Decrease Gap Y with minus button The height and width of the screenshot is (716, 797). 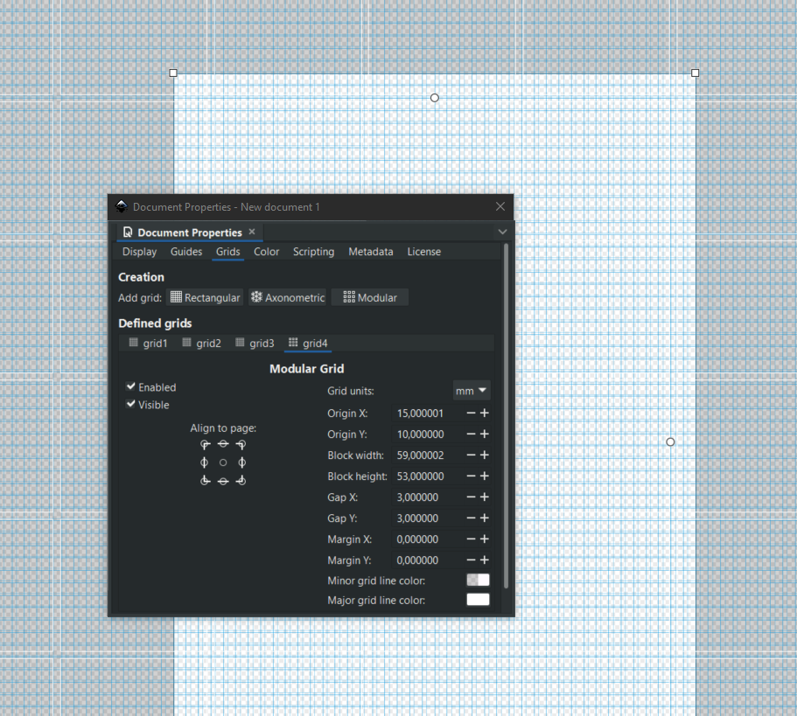click(471, 518)
